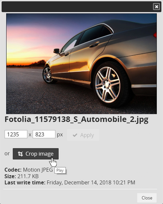Click the X icon in the dark title bar
163x204 pixels.
(x=156, y=7)
